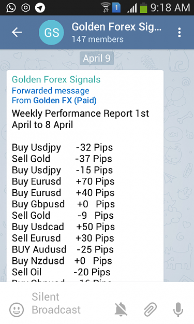
Task: Tap the Golden Forex Signals sender name
Action: coord(56,79)
